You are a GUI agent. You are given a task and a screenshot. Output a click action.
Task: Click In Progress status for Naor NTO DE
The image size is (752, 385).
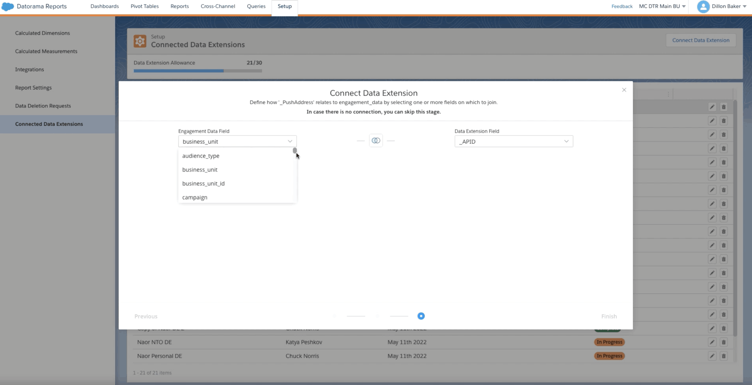coord(609,342)
